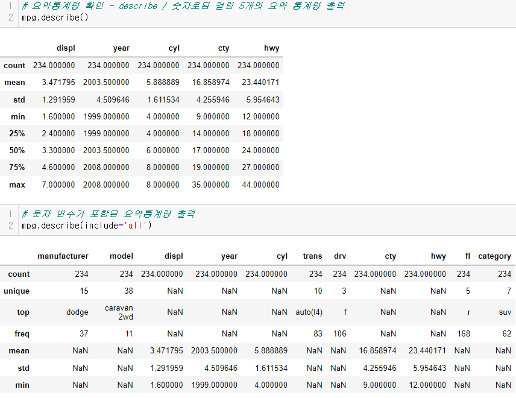Click the 50% cty value 17.000000
516x398 pixels.
[210, 150]
